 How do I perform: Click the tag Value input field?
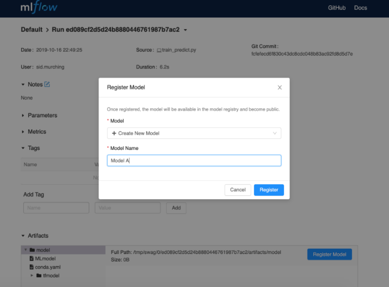[x=128, y=208]
